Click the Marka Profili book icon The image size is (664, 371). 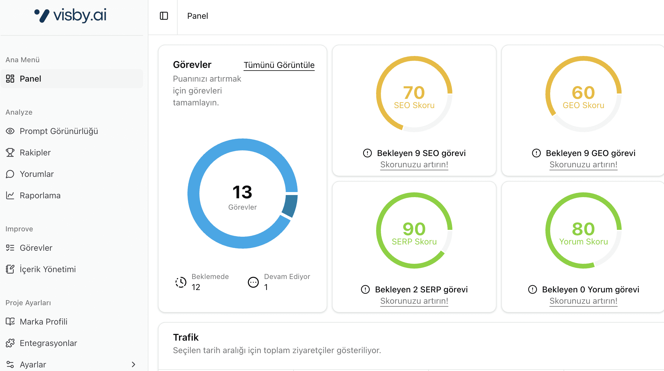(x=10, y=322)
